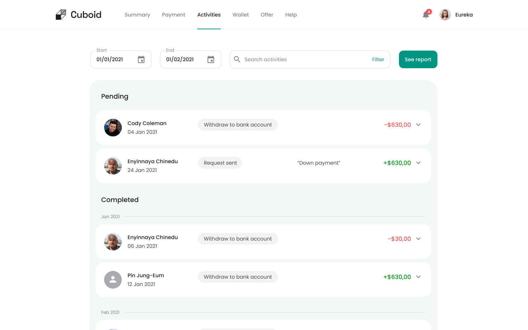This screenshot has width=528, height=330.
Task: Click Eureka's profile avatar
Action: (445, 15)
